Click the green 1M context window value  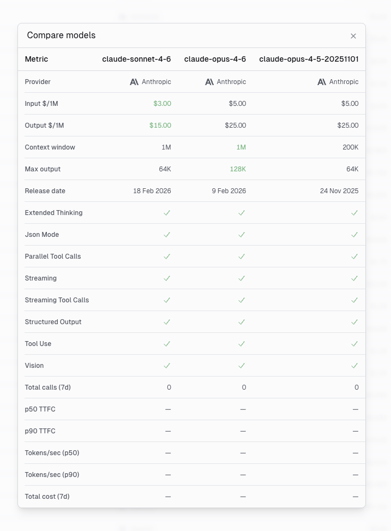[241, 147]
